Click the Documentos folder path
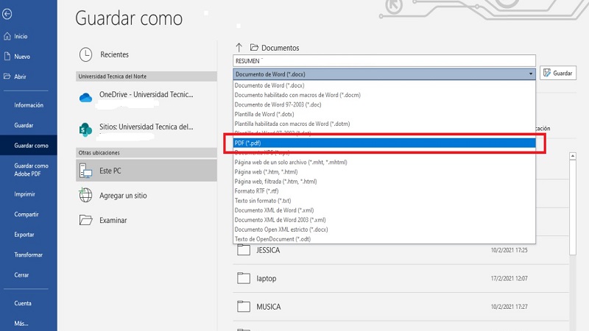Viewport: 589px width, 331px height. (x=275, y=48)
